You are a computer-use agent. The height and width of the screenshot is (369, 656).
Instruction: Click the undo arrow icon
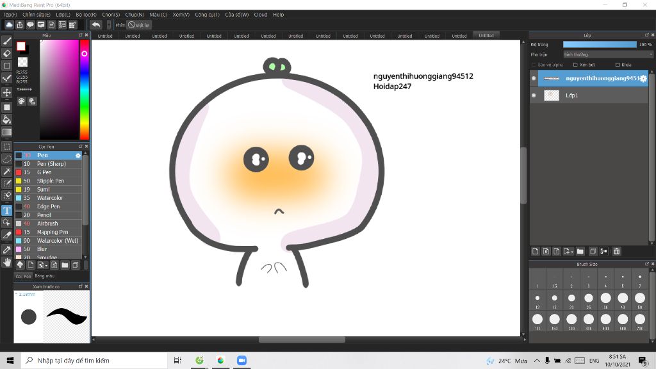coord(96,25)
